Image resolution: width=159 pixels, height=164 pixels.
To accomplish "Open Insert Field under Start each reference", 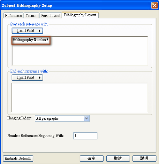I will coord(27,31).
